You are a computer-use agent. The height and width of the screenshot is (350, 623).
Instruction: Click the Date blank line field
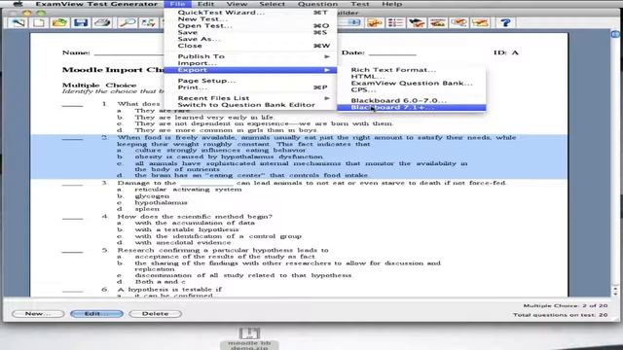[x=392, y=52]
